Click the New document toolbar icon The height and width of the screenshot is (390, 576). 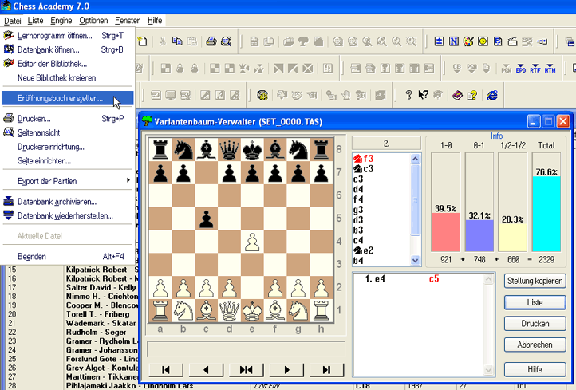(x=143, y=41)
